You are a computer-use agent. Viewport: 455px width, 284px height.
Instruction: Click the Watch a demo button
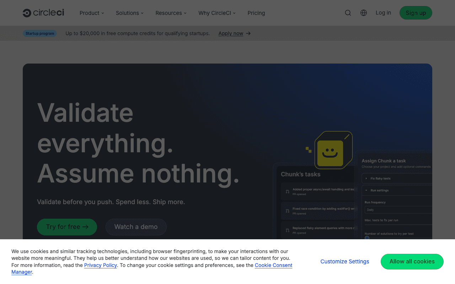pos(136,227)
